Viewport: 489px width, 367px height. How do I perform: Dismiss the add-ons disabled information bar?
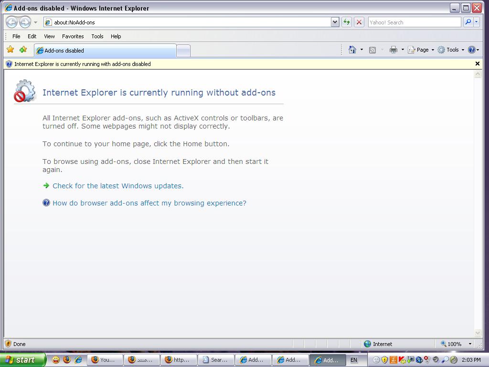(x=477, y=64)
